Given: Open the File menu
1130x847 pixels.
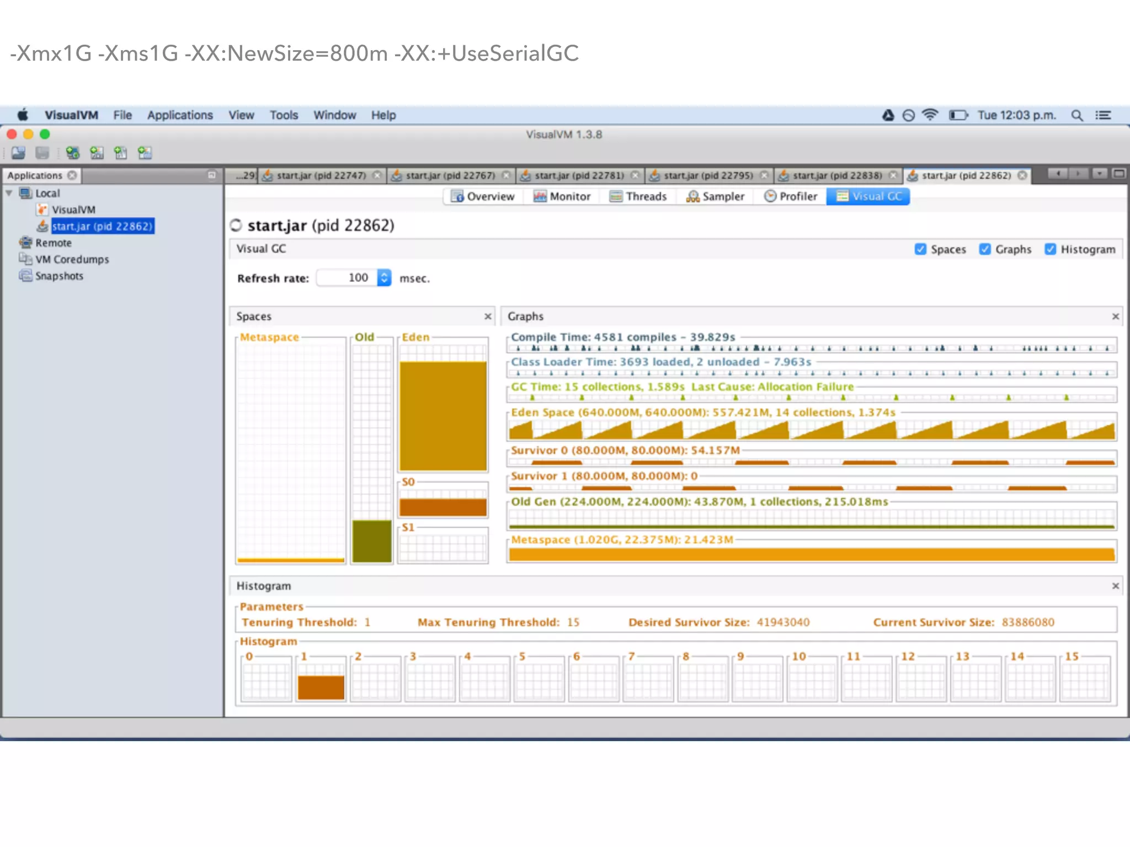Looking at the screenshot, I should [122, 115].
